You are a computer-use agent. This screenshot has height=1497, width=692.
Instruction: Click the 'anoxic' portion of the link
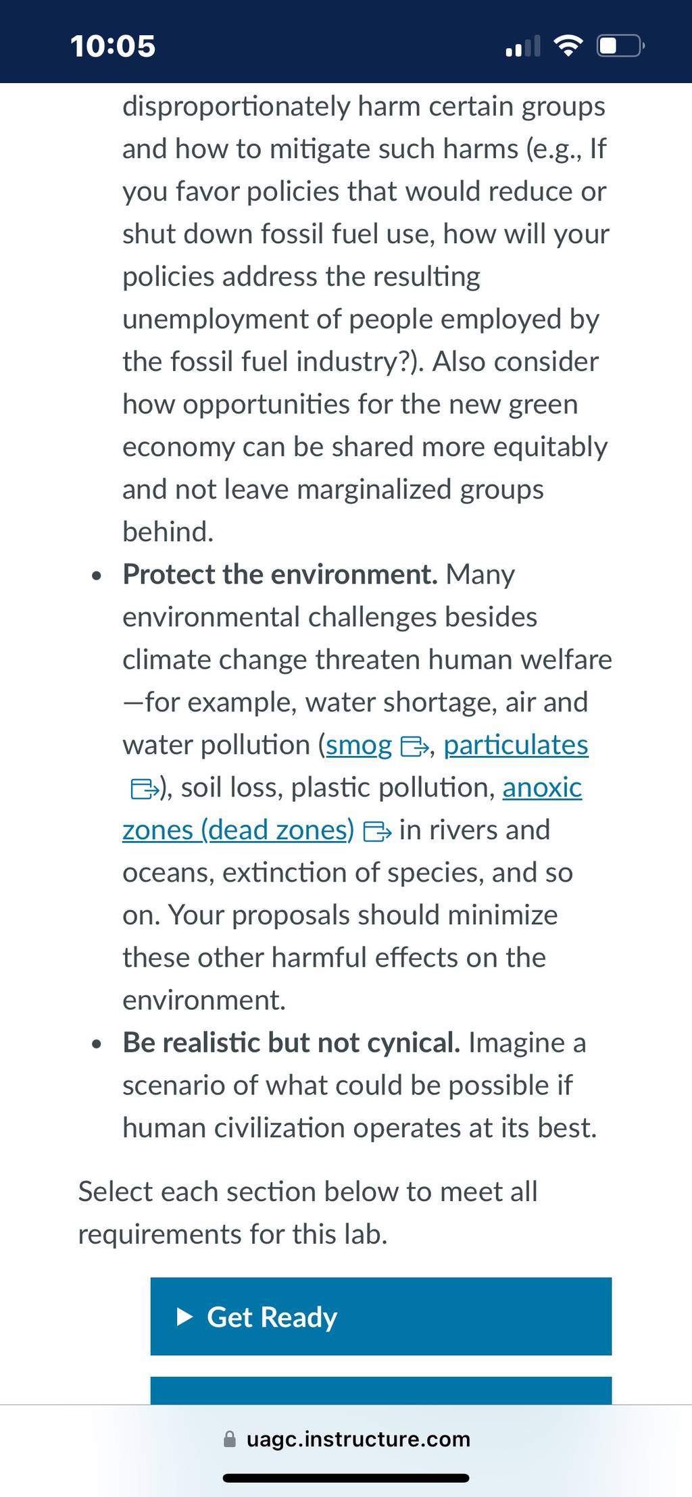point(542,788)
